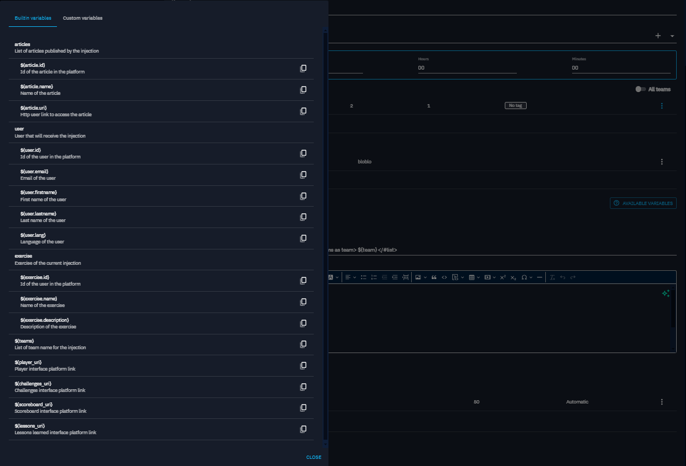Close the variables dialog with CLOSE
686x466 pixels.
tap(314, 457)
